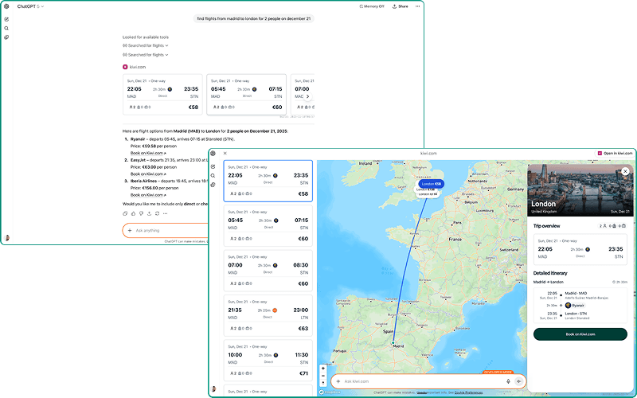Image resolution: width=637 pixels, height=398 pixels.
Task: Click the share icon under the response
Action: [x=149, y=213]
